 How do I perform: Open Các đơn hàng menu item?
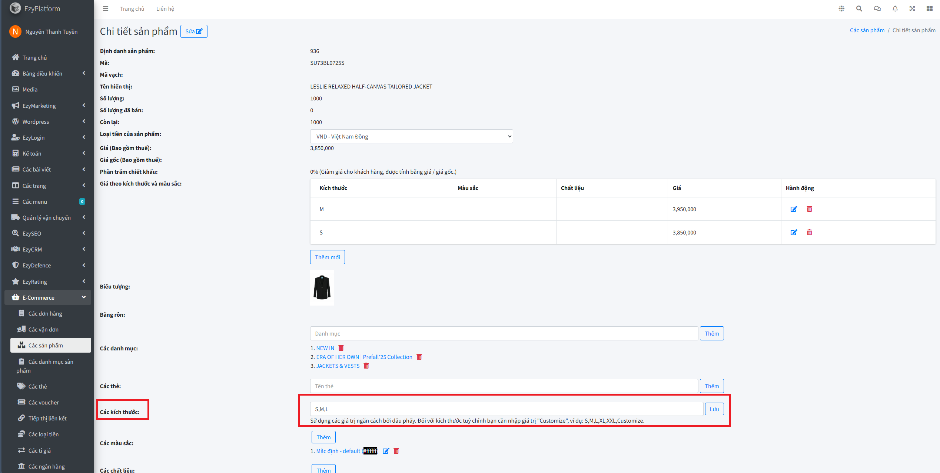[x=45, y=313]
